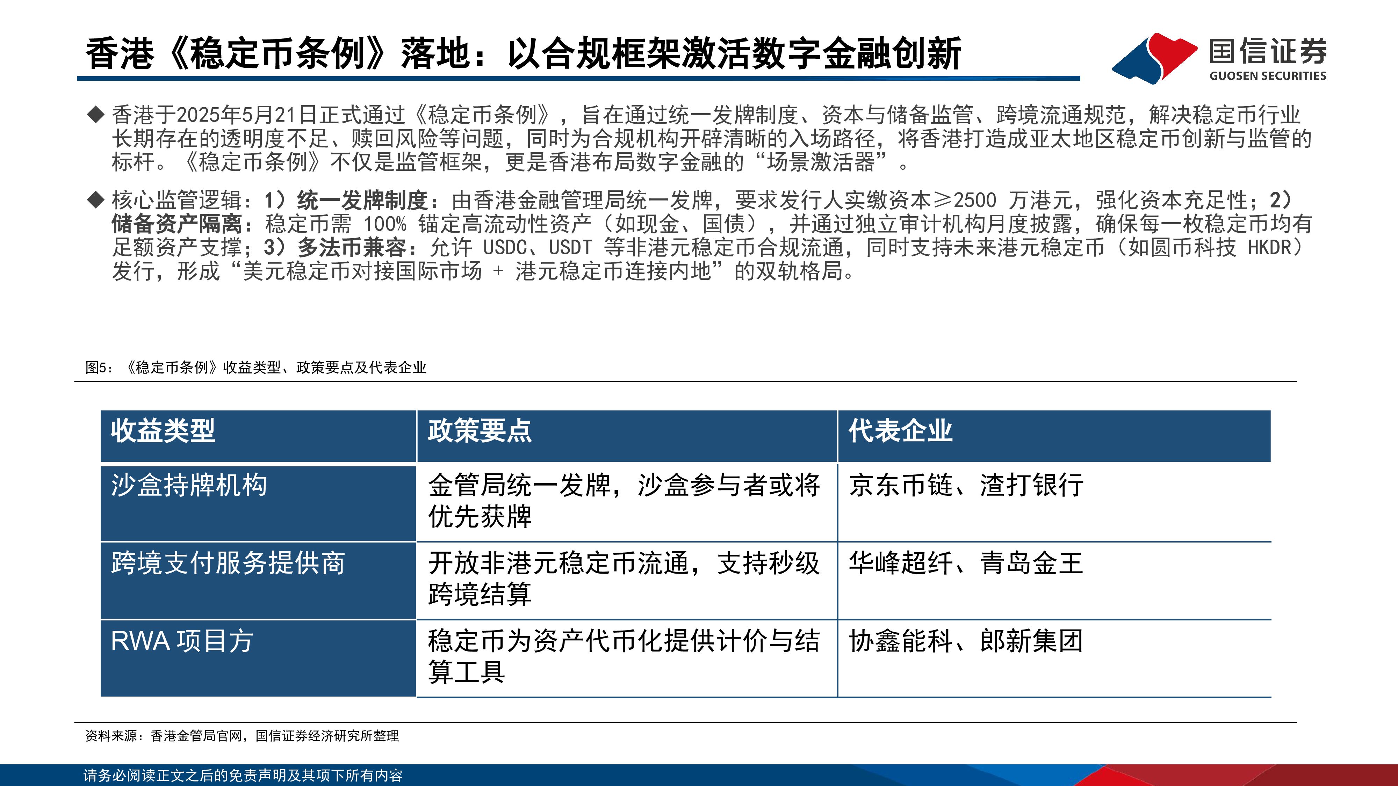Click the bold phrase 统一发牌制度
Screen dimensions: 1398x786
coord(362,200)
